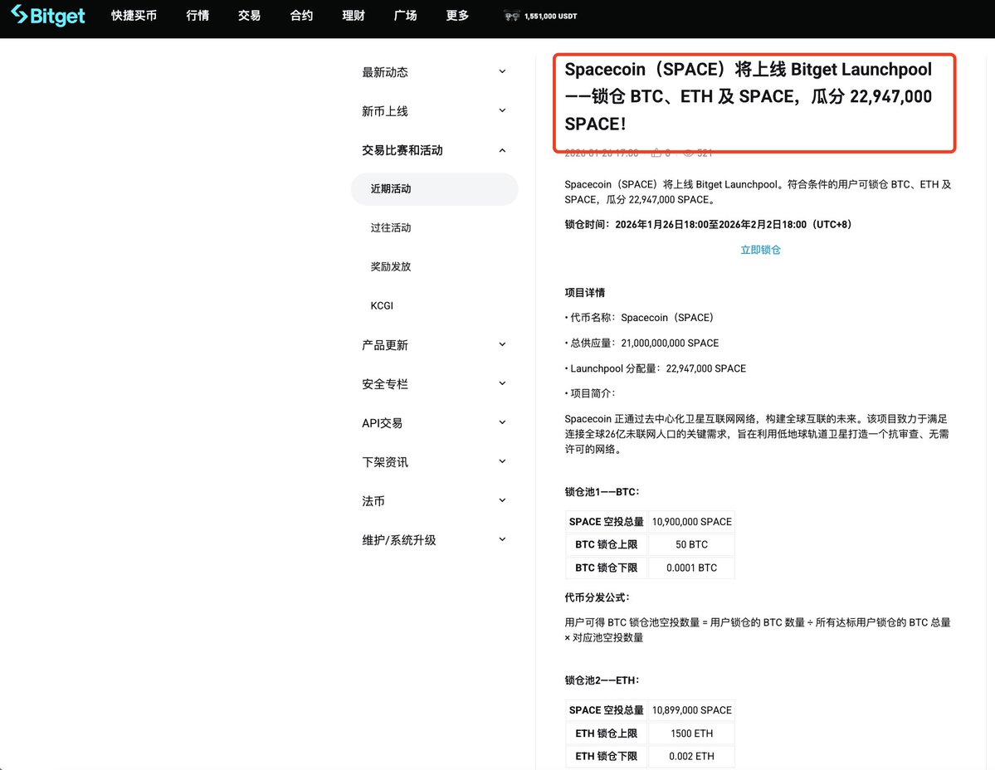
Task: Click the 项目详情 heading
Action: tap(584, 292)
